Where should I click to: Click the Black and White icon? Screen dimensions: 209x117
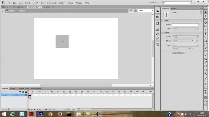205,91
